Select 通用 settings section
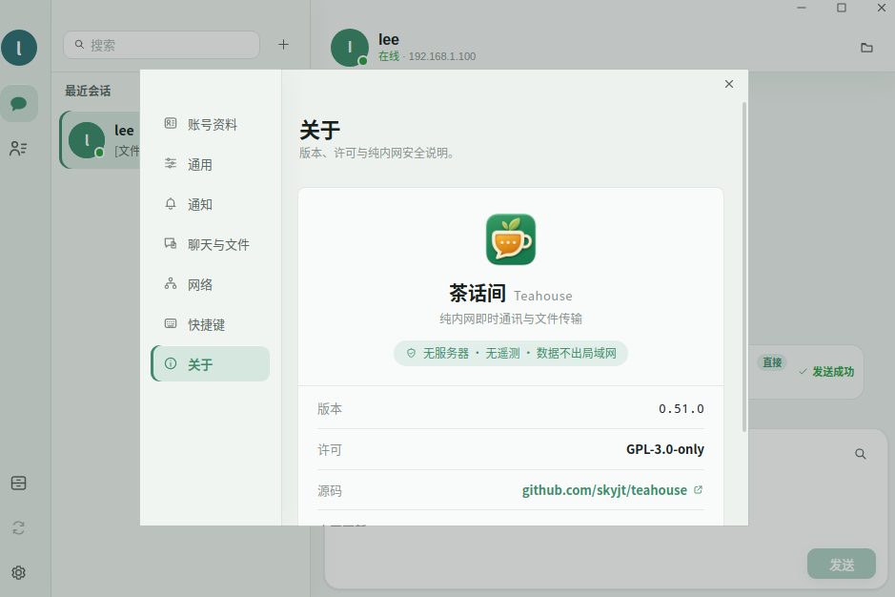 (210, 165)
